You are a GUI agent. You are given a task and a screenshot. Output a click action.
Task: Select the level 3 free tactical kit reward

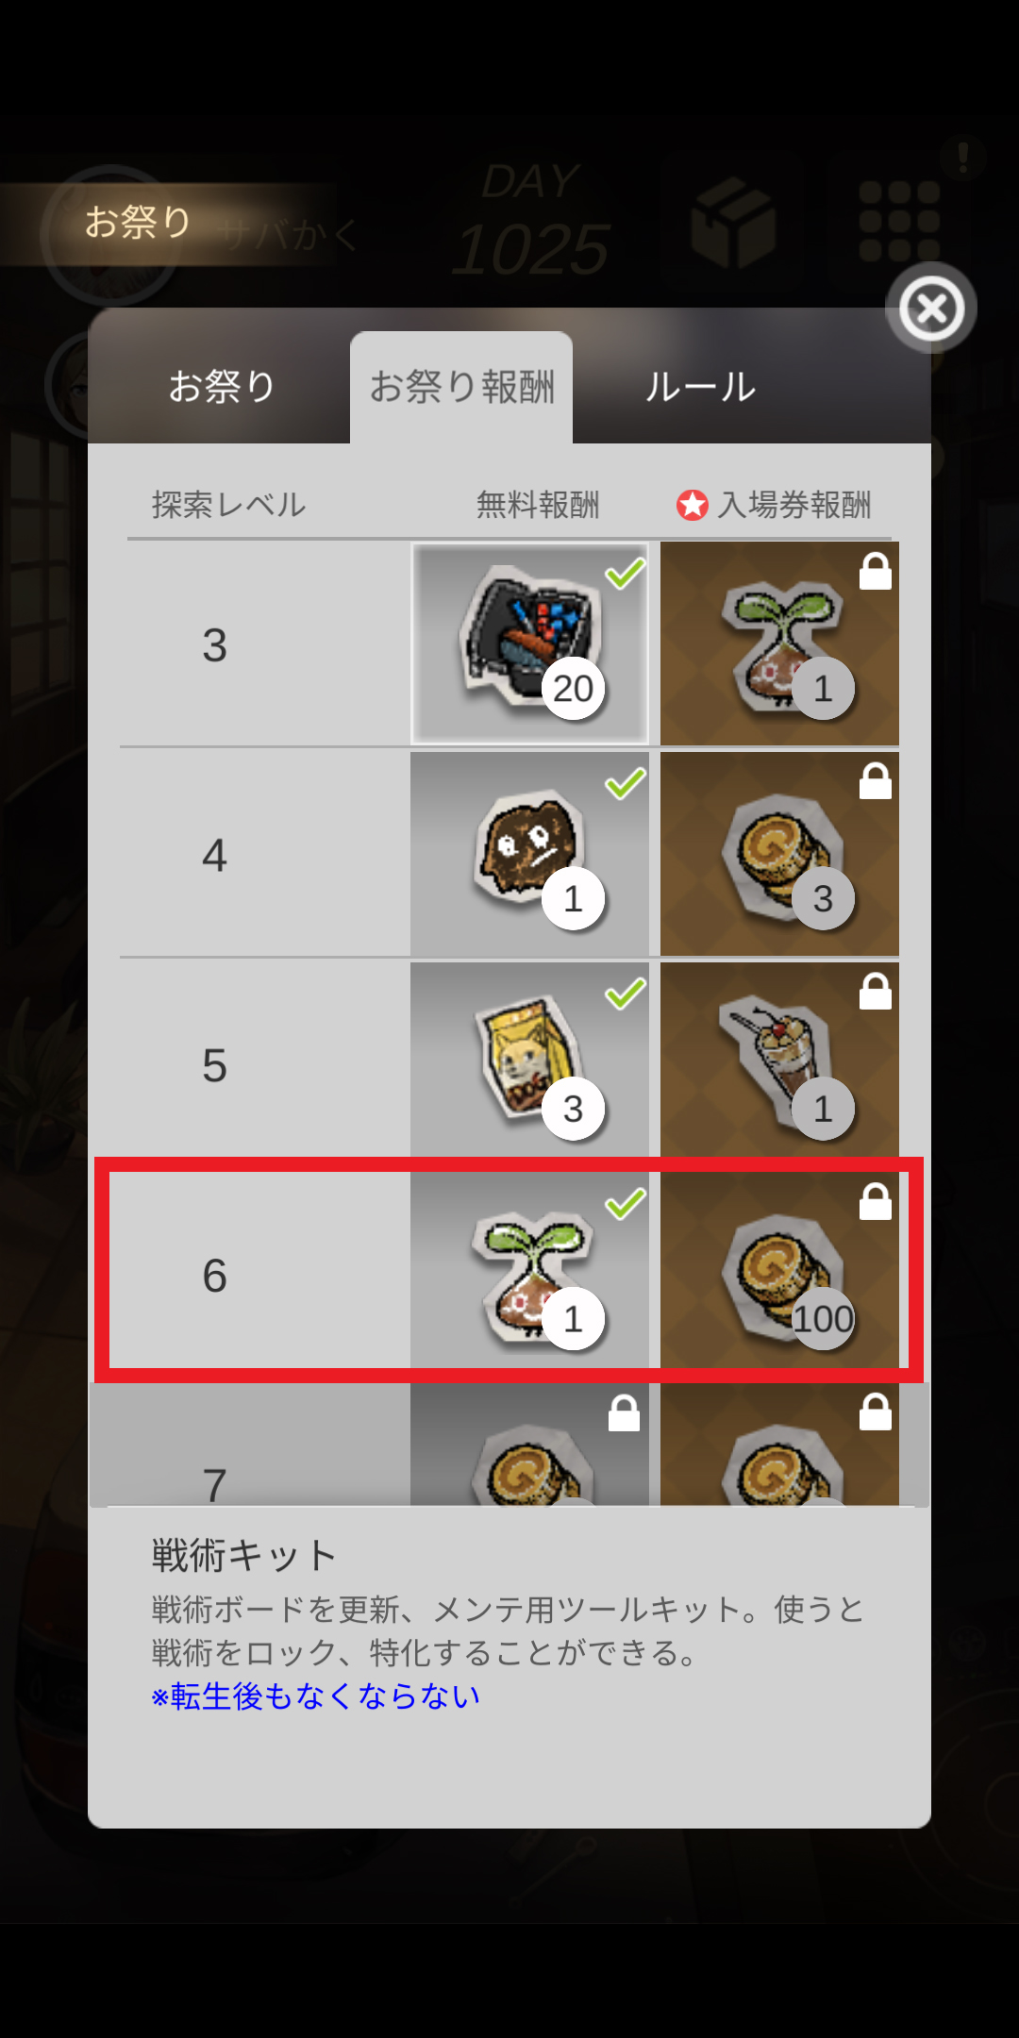coord(529,643)
